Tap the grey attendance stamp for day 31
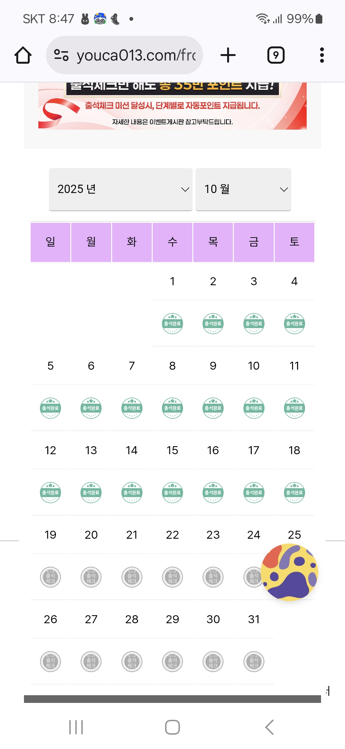The image size is (345, 749). (254, 662)
